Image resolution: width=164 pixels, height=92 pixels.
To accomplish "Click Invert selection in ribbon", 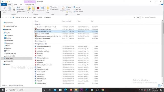I will pyautogui.click(x=78, y=11).
